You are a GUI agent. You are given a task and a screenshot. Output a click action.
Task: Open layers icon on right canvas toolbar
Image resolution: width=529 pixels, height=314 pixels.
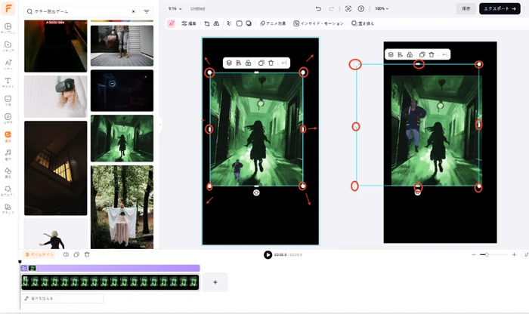[391, 54]
